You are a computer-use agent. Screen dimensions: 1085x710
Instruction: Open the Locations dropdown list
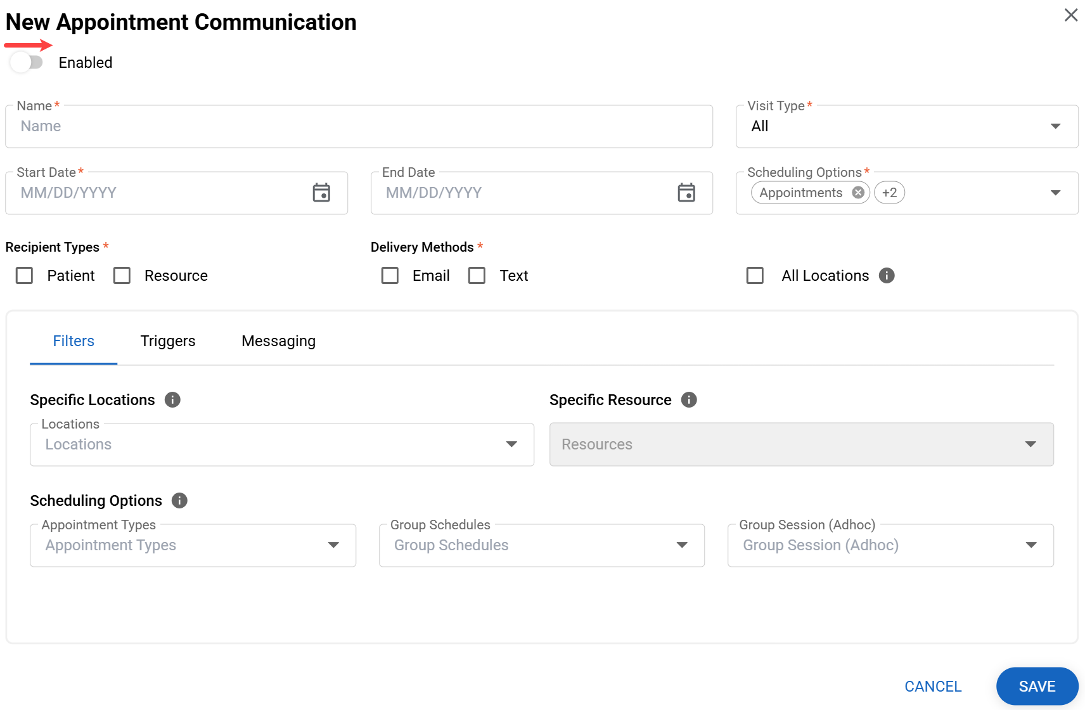281,444
